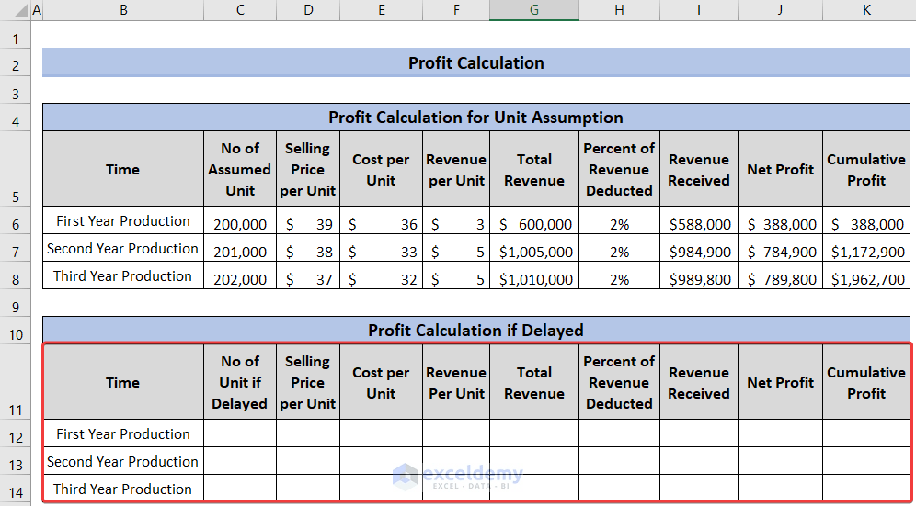Screen dimensions: 916x506
Task: Select column F header
Action: pos(456,10)
